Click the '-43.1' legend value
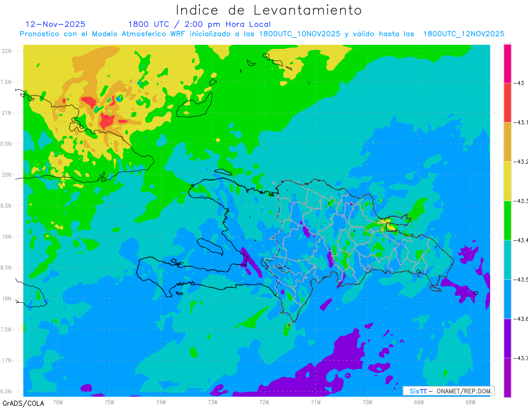 (521, 123)
